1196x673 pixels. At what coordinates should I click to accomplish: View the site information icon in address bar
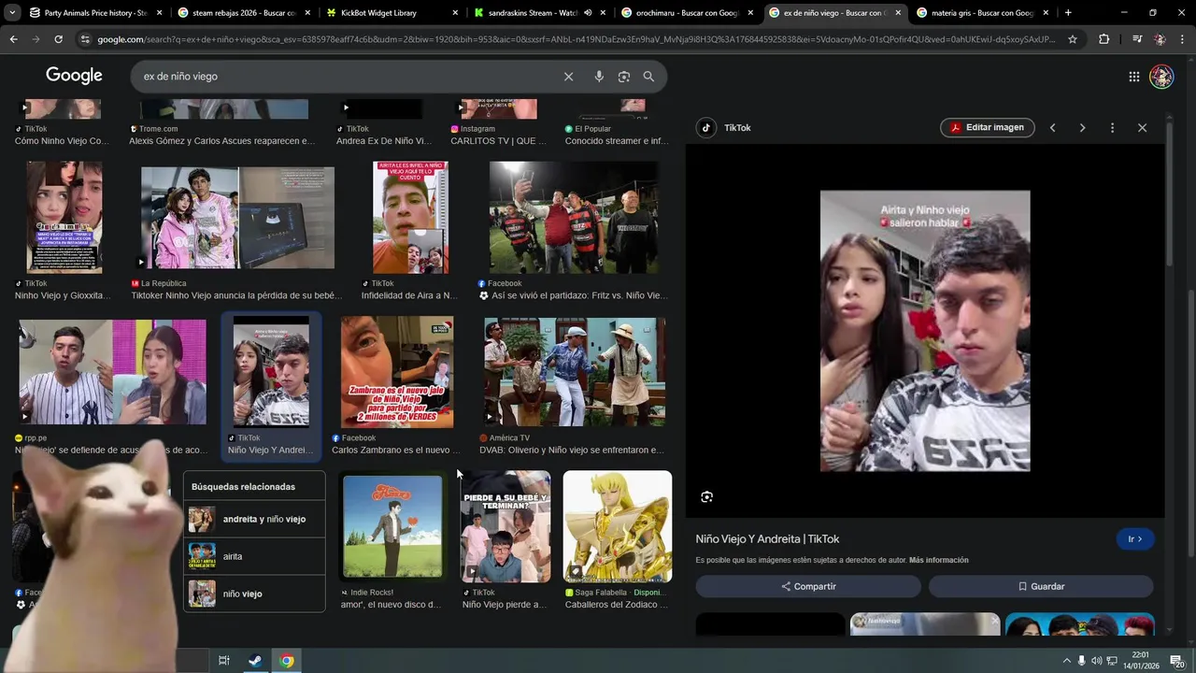(85, 39)
